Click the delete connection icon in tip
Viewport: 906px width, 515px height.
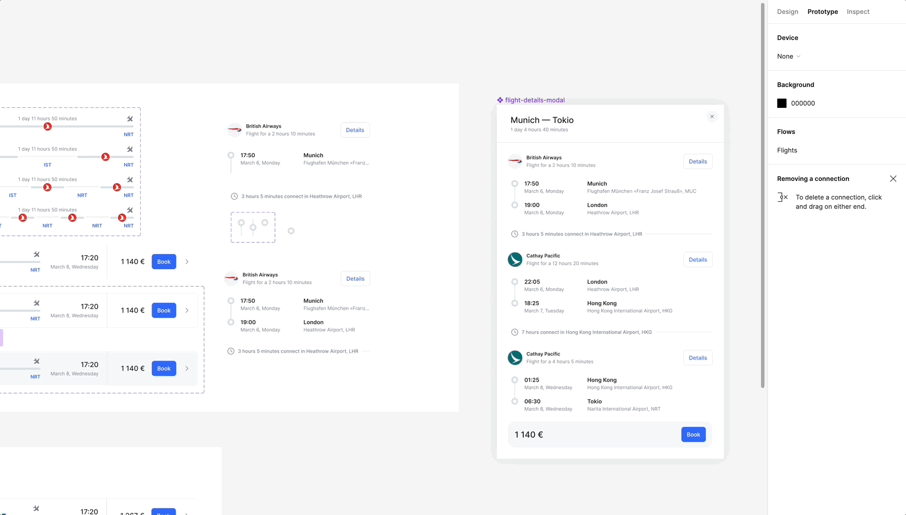782,197
